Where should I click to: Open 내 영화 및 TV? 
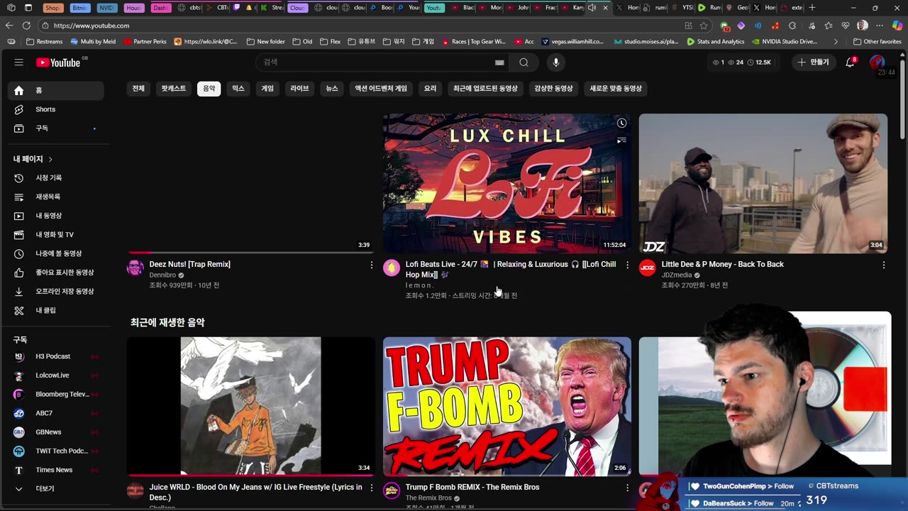tap(55, 234)
